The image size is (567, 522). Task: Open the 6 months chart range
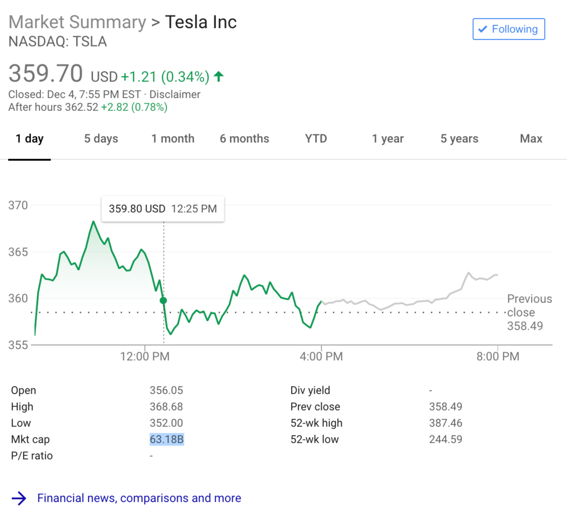pyautogui.click(x=244, y=139)
